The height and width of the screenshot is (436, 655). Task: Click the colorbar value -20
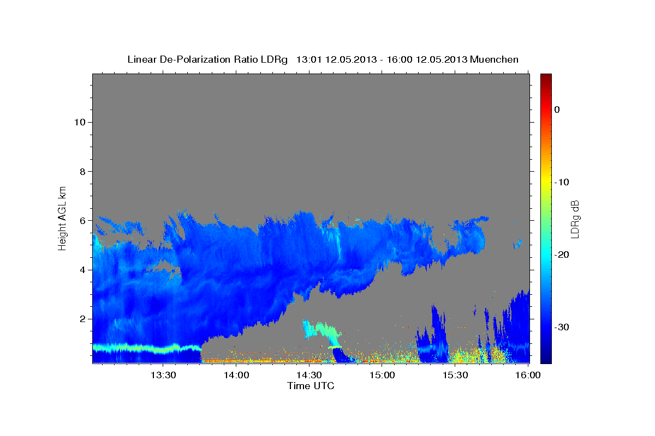click(562, 255)
